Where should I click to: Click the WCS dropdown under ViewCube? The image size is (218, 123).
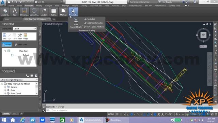(203, 46)
